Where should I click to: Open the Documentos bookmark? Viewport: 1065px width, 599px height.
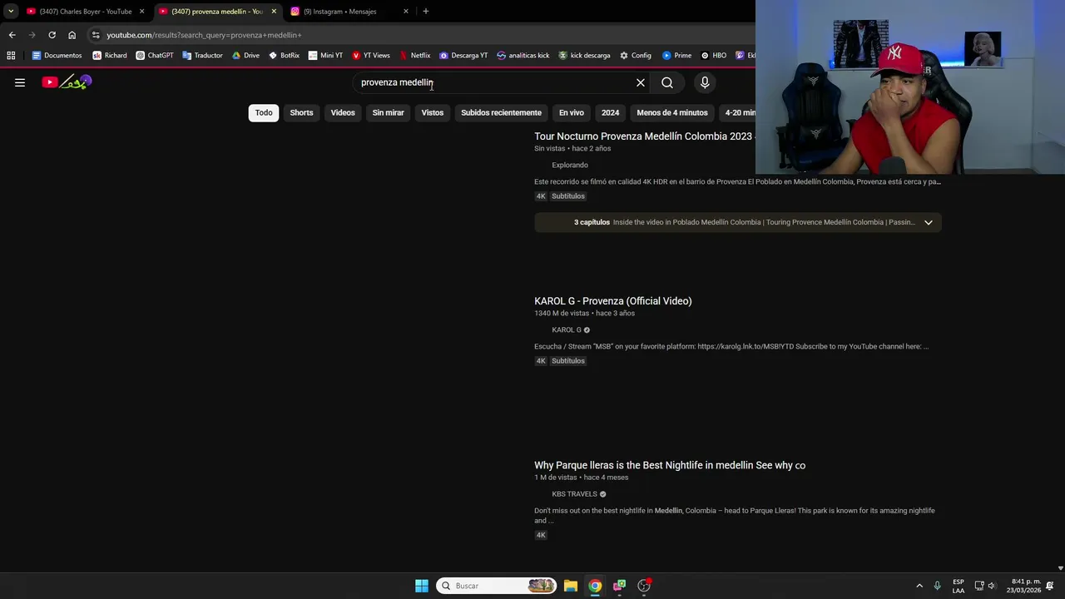pyautogui.click(x=57, y=56)
